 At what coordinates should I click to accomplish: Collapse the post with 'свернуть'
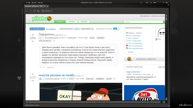(50, 67)
